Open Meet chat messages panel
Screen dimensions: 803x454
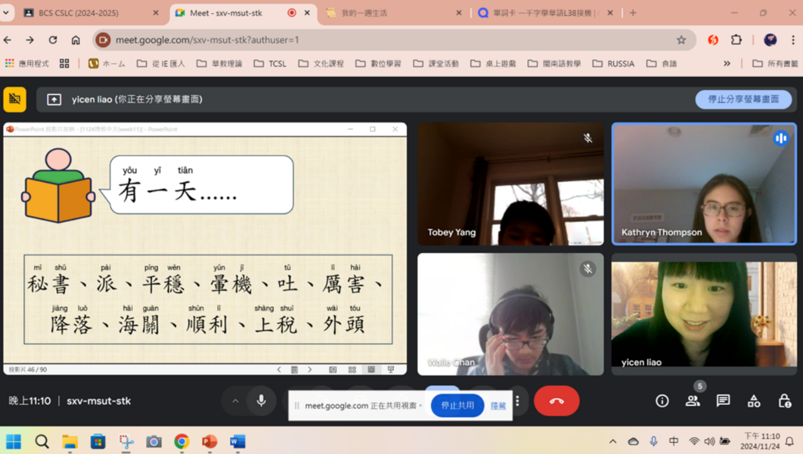click(x=723, y=400)
